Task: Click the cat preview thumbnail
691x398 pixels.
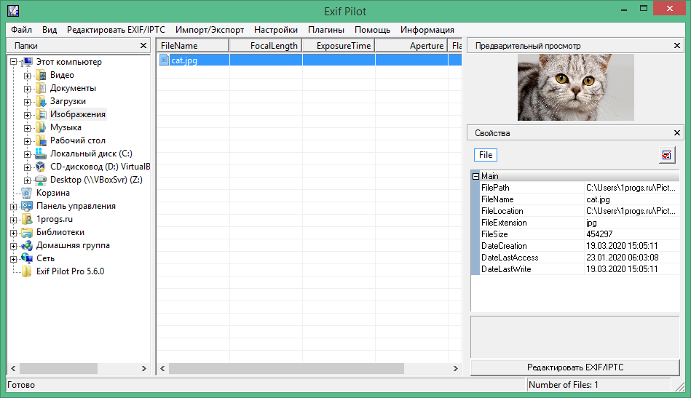Action: click(575, 87)
